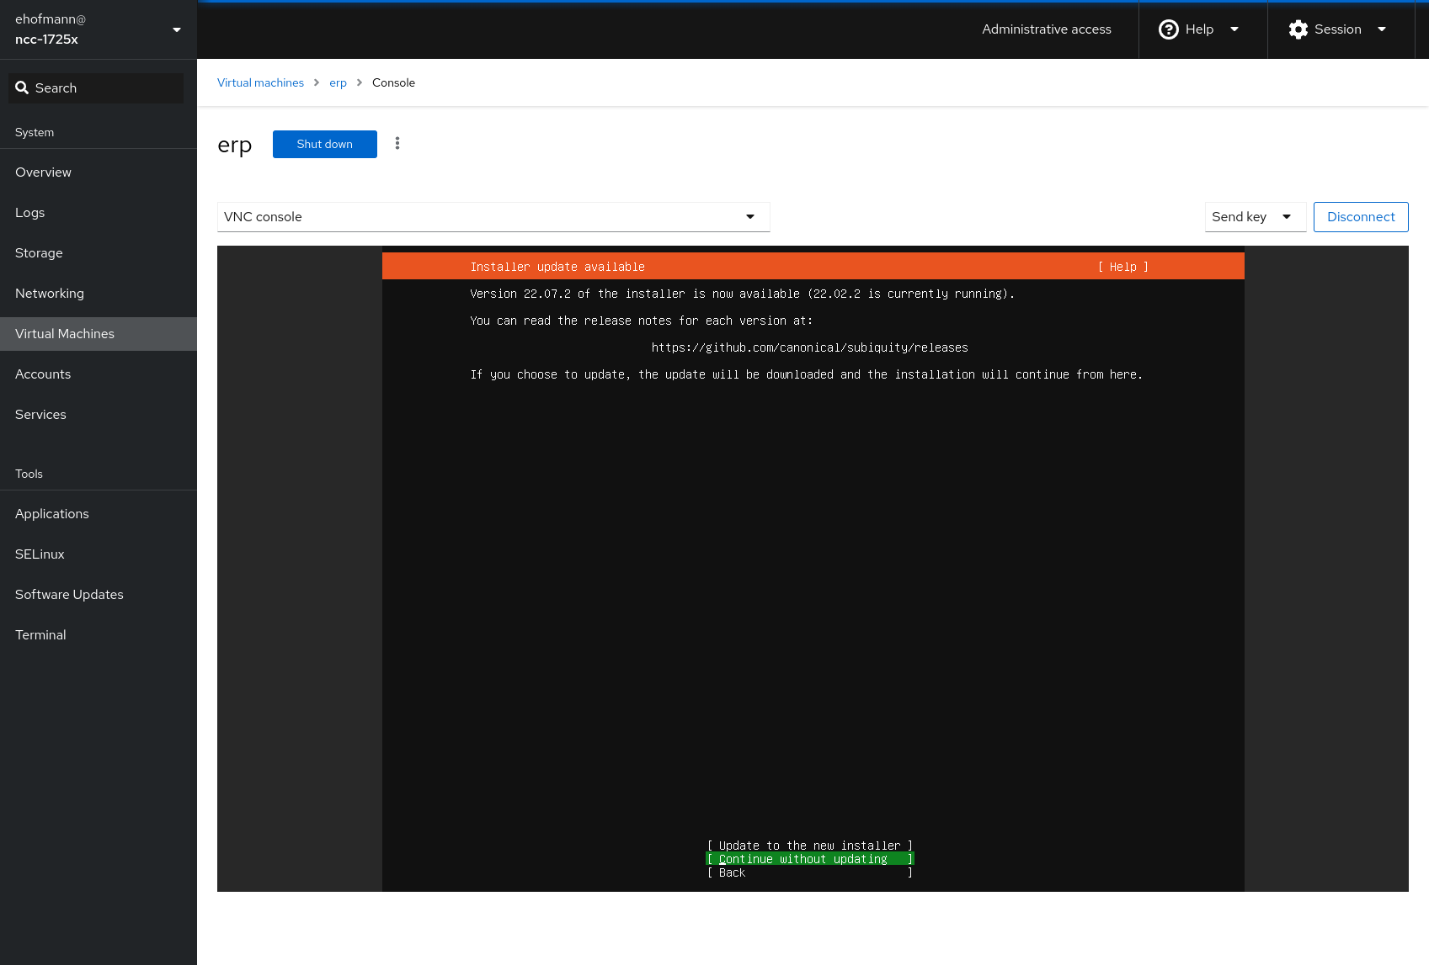Image resolution: width=1429 pixels, height=965 pixels.
Task: Disconnect from the VNC console
Action: point(1360,217)
